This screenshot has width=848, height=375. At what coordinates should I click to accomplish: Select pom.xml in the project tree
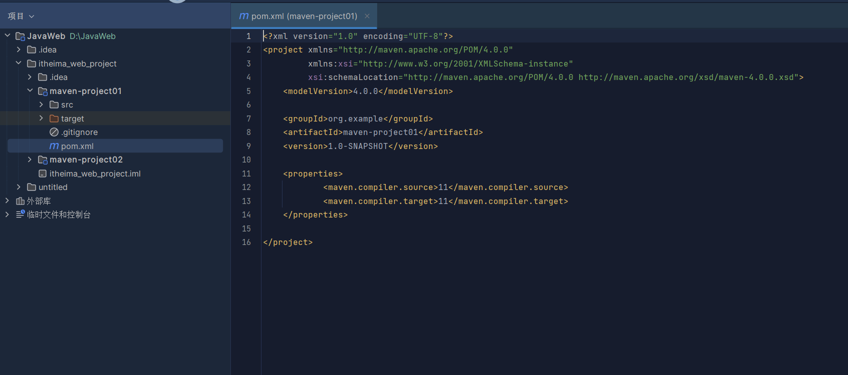coord(115,146)
